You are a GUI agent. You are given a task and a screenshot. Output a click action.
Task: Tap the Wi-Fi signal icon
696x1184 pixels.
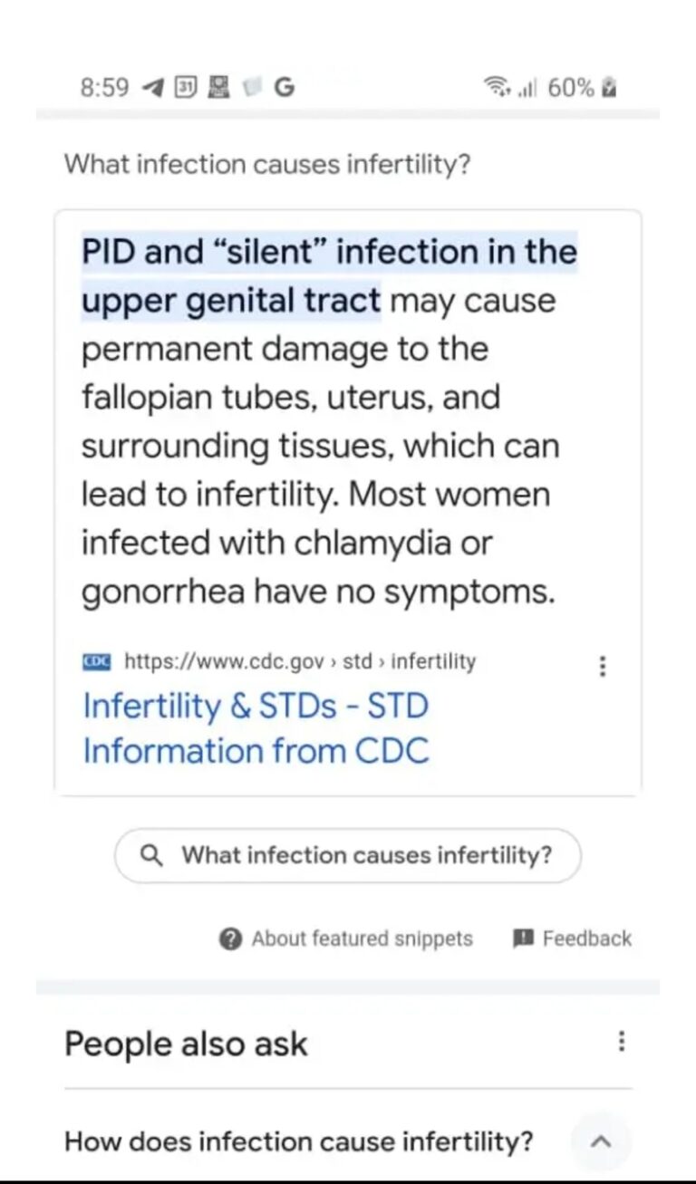(x=497, y=88)
